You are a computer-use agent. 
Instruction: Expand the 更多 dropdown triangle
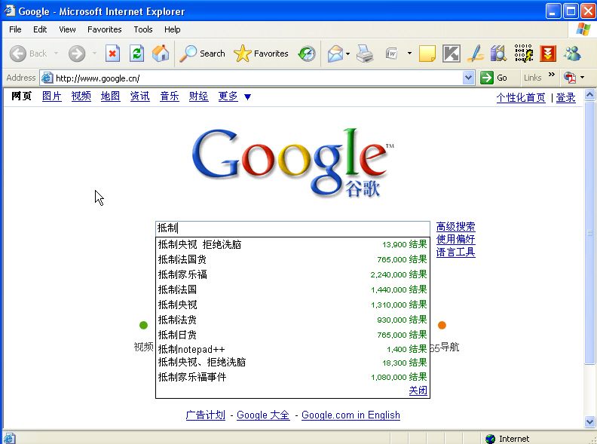pyautogui.click(x=247, y=97)
